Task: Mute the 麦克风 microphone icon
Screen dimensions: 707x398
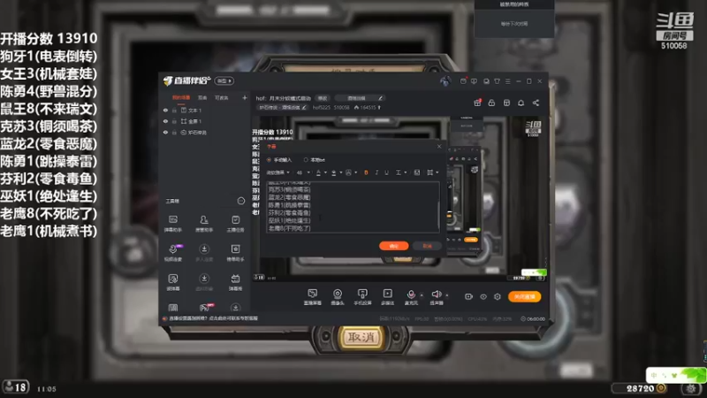Action: click(x=411, y=295)
